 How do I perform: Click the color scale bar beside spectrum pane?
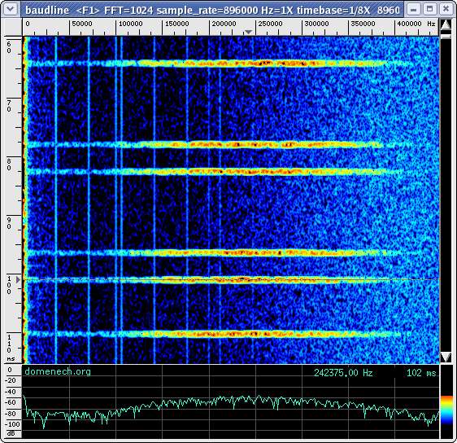pyautogui.click(x=446, y=409)
